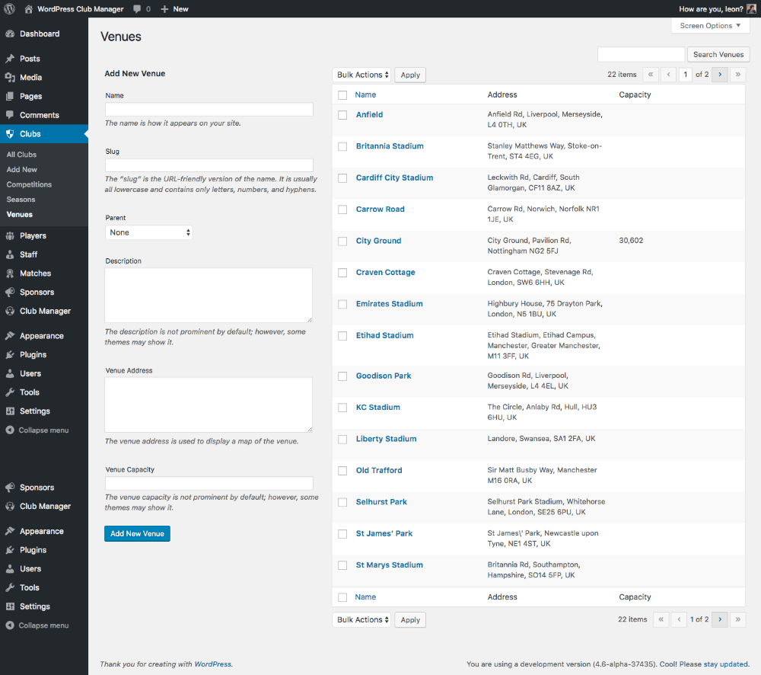Open Bulk Actions dropdown above the table
761x675 pixels.
point(361,75)
